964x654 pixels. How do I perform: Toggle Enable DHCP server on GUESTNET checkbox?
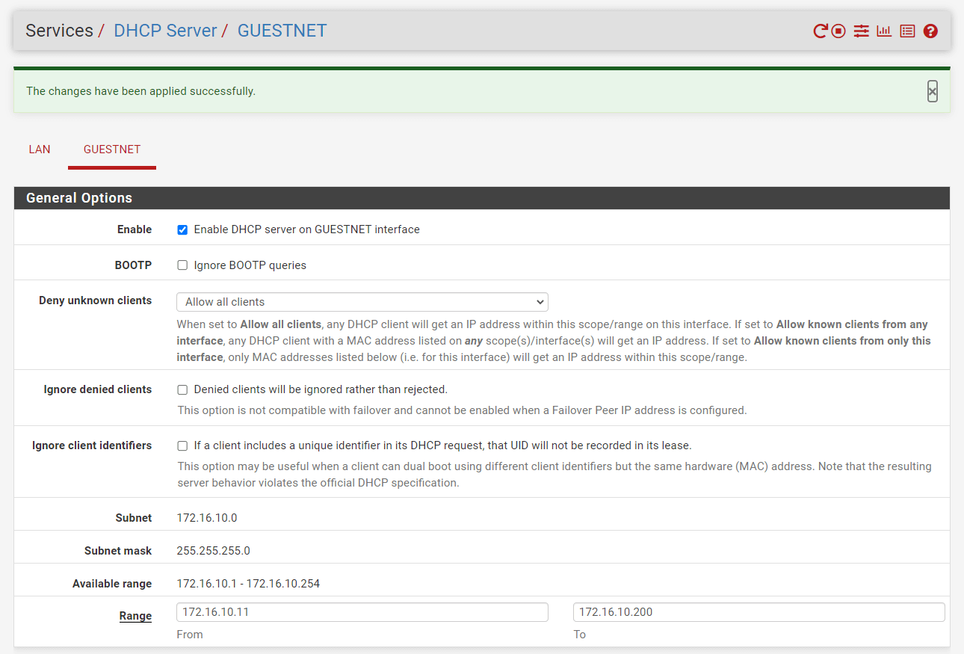coord(182,229)
